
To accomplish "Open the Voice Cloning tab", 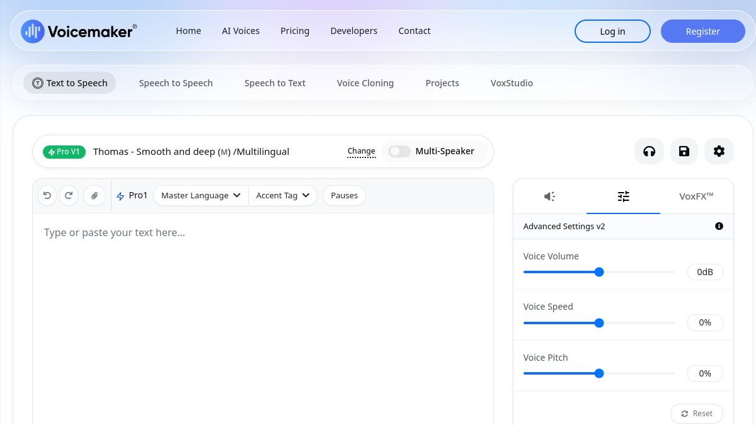I will 365,83.
